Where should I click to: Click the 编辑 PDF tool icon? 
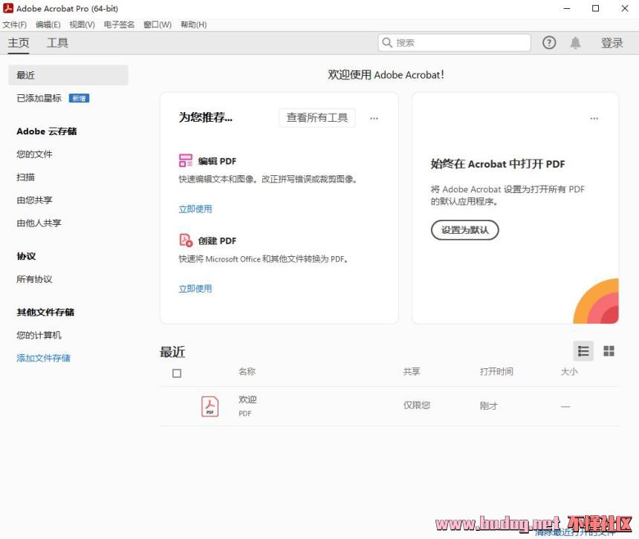(x=186, y=160)
